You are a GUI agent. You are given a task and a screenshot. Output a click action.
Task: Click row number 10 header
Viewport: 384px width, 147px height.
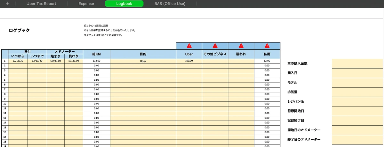pyautogui.click(x=5, y=104)
